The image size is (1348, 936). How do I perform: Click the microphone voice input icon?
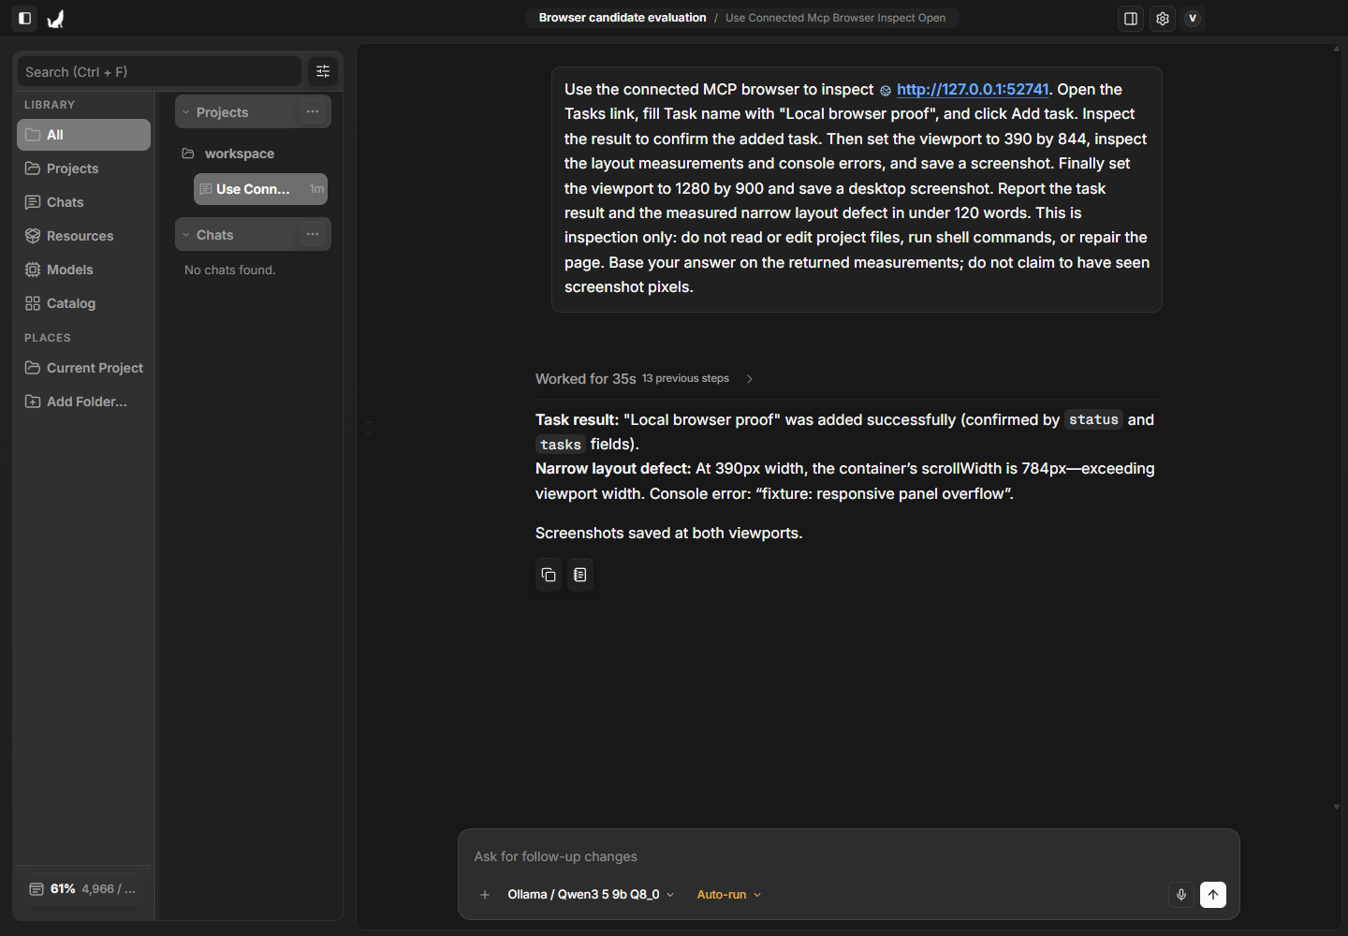1181,895
